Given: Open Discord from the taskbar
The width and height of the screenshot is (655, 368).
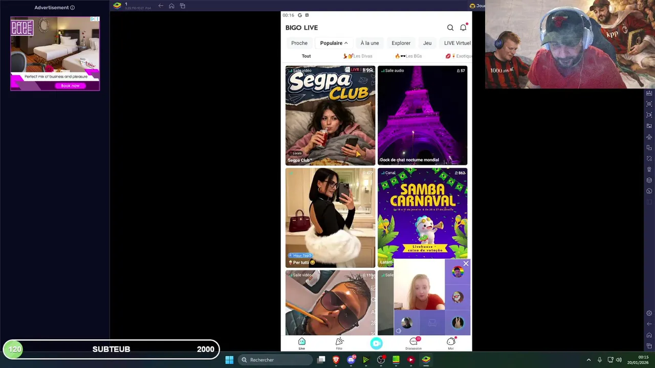Looking at the screenshot, I should [x=351, y=360].
